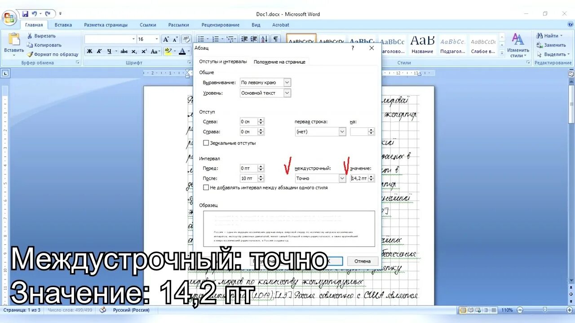The width and height of the screenshot is (575, 323).
Task: Cut selection with Вырезать
Action: [41, 36]
